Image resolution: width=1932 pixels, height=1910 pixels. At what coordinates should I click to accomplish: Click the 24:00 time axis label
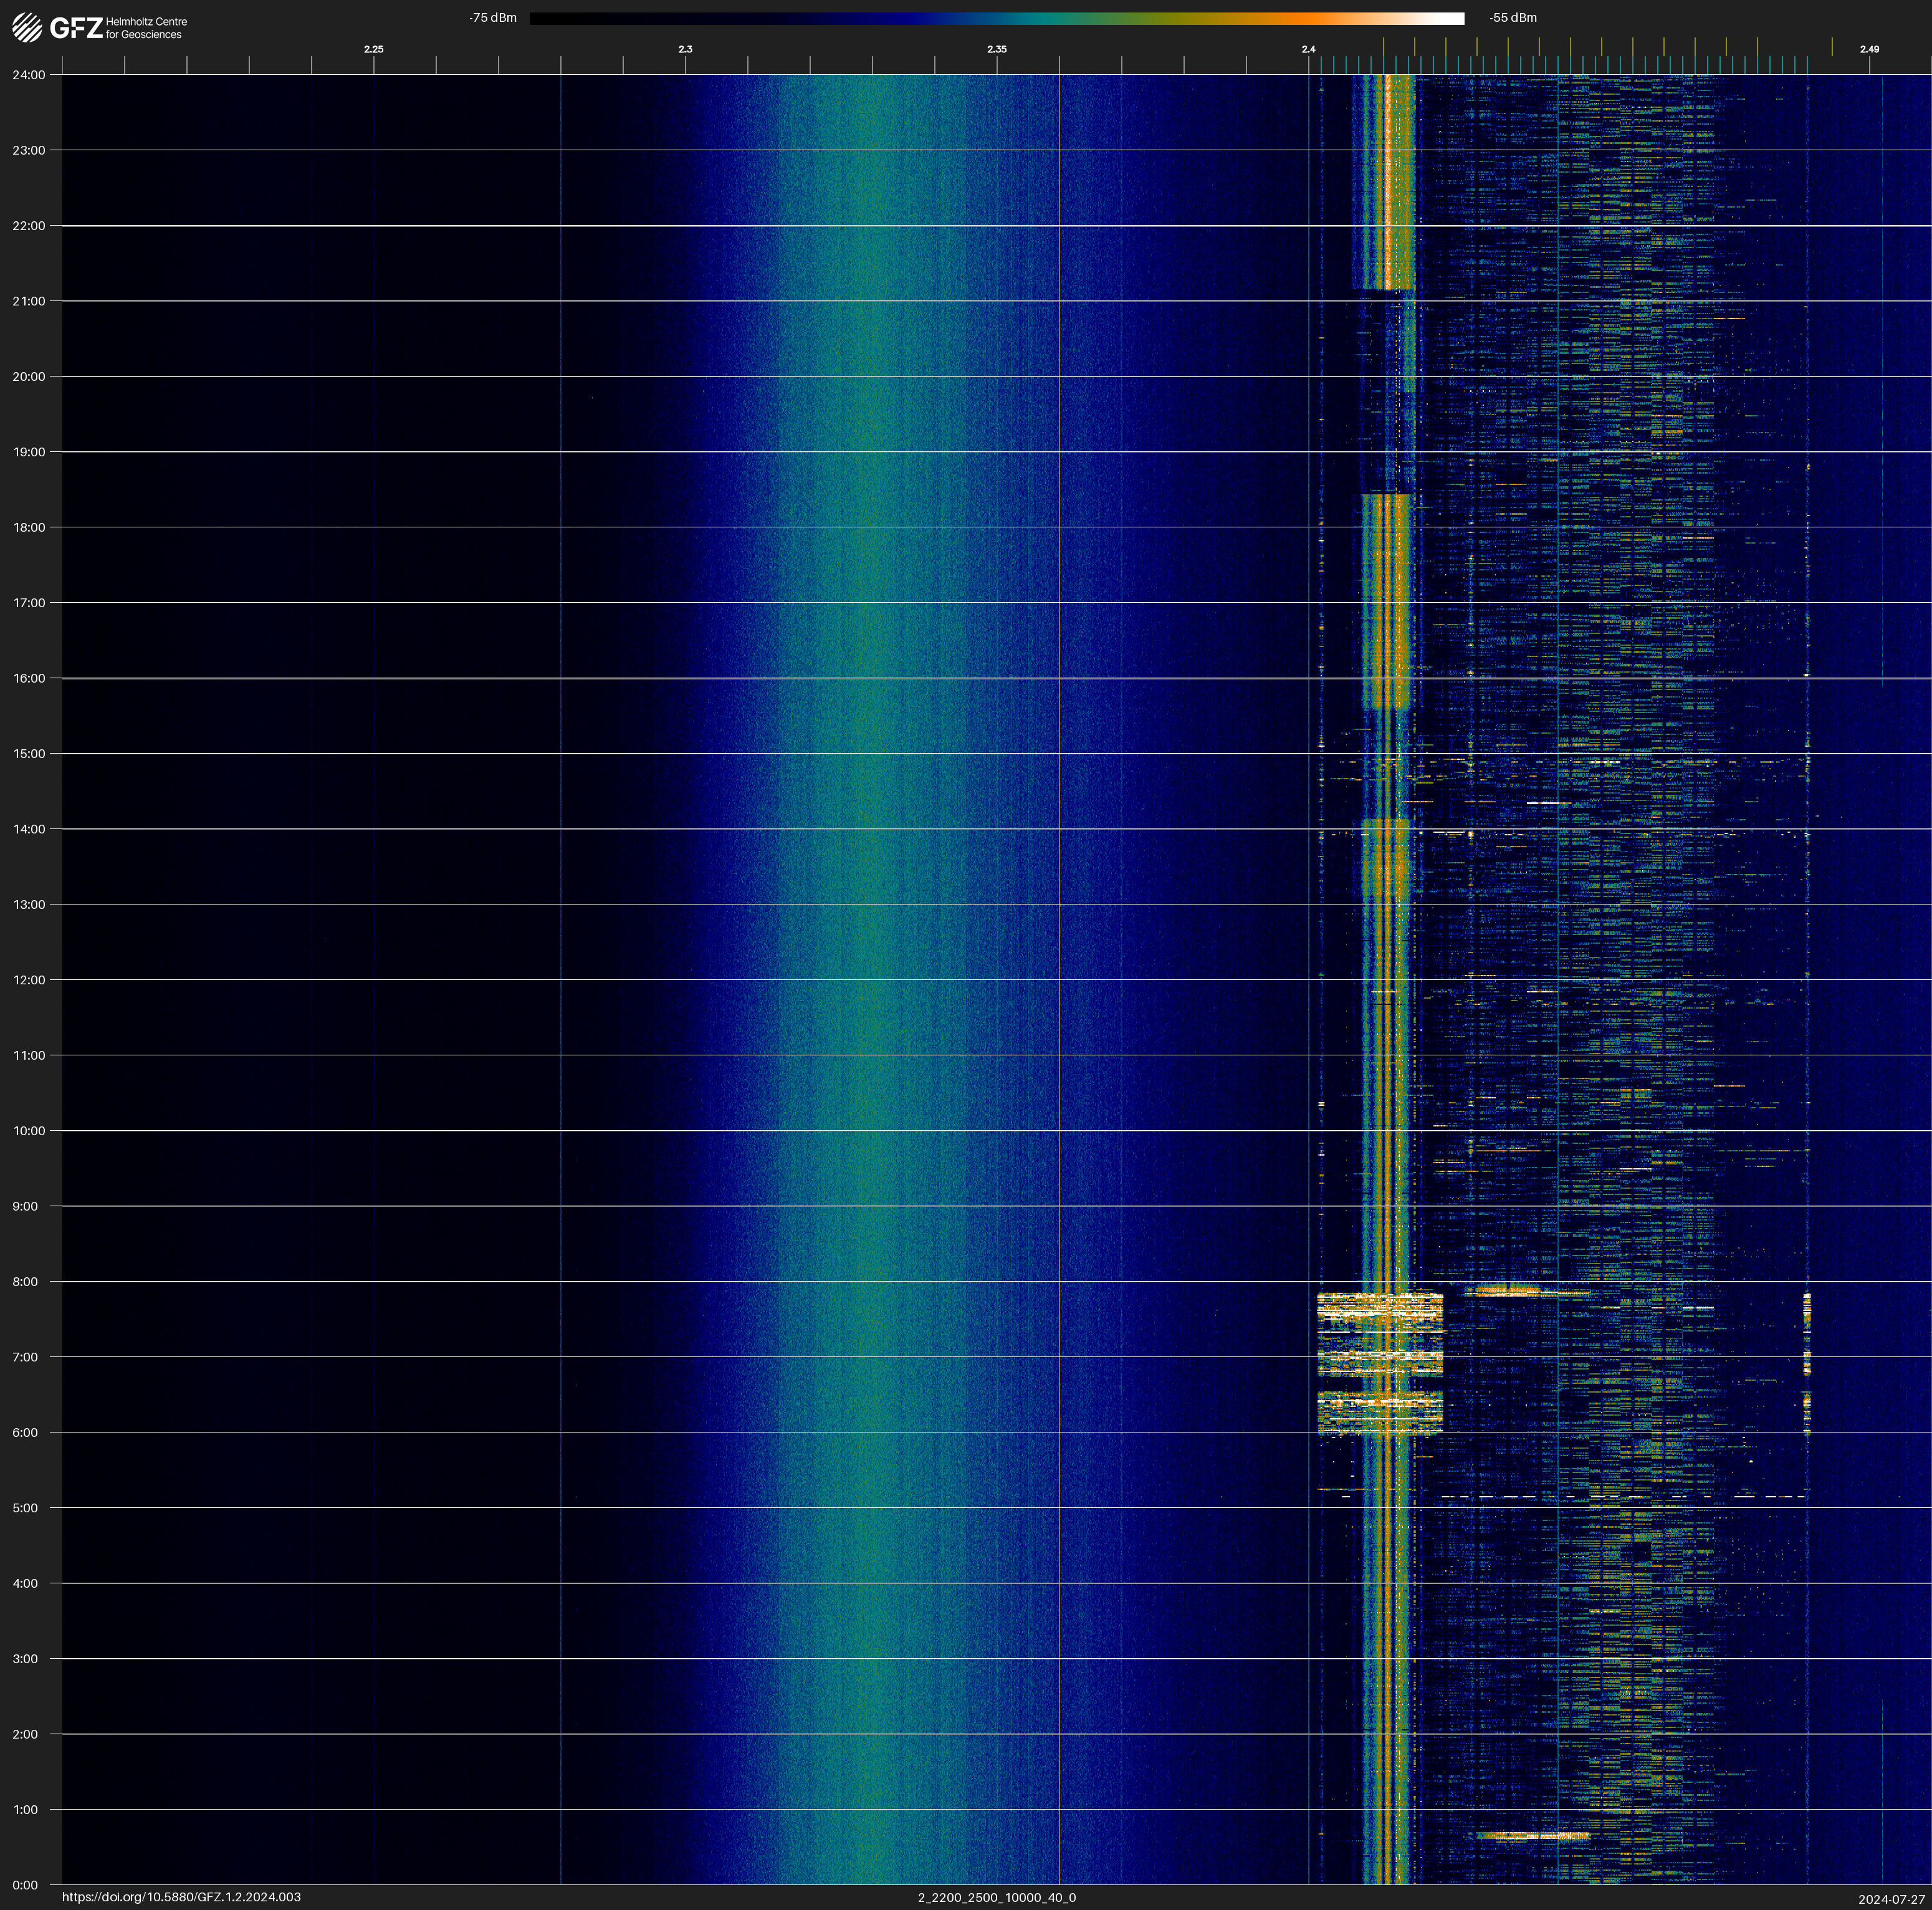click(29, 75)
